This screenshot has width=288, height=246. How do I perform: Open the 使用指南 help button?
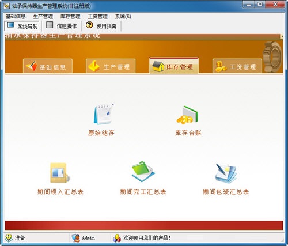pos(101,26)
